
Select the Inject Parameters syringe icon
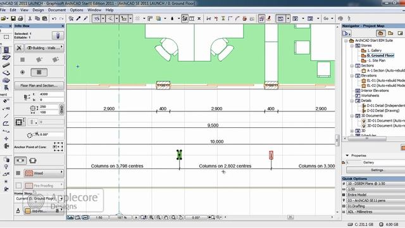pos(85,18)
